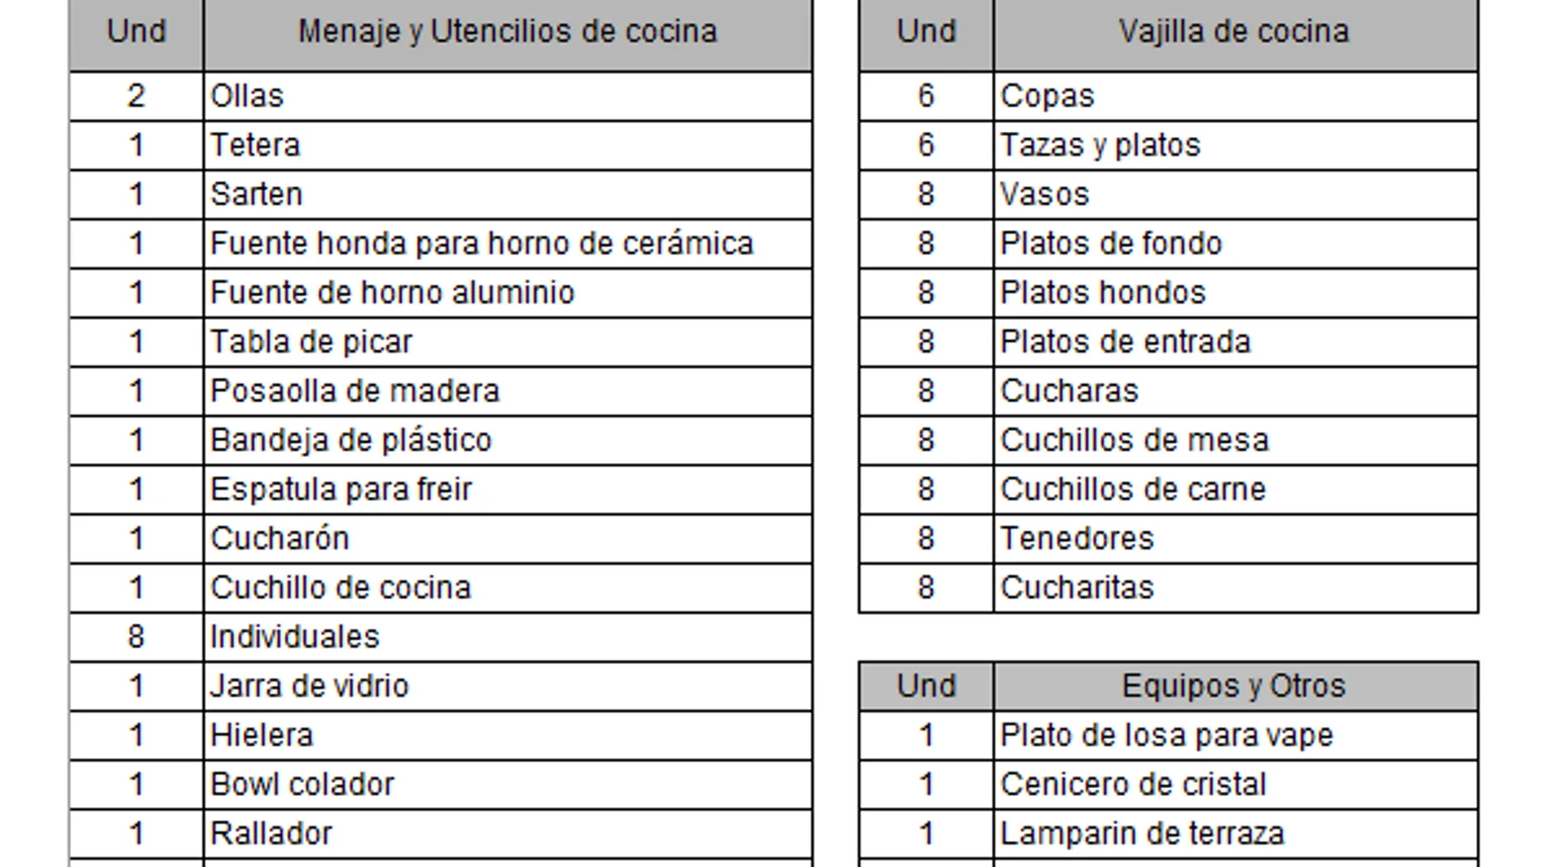Select the quantity cell beside 'Ollas'

pyautogui.click(x=136, y=95)
